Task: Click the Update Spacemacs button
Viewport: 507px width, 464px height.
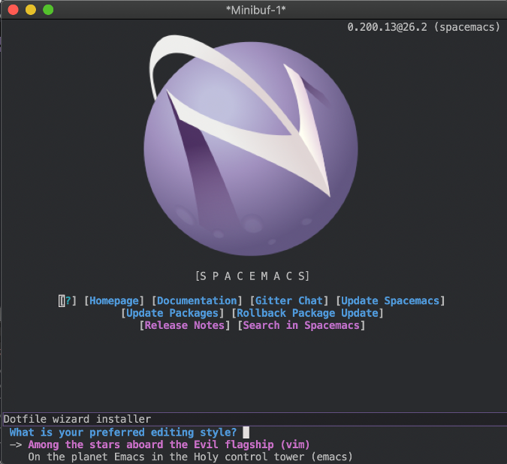Action: (x=391, y=301)
